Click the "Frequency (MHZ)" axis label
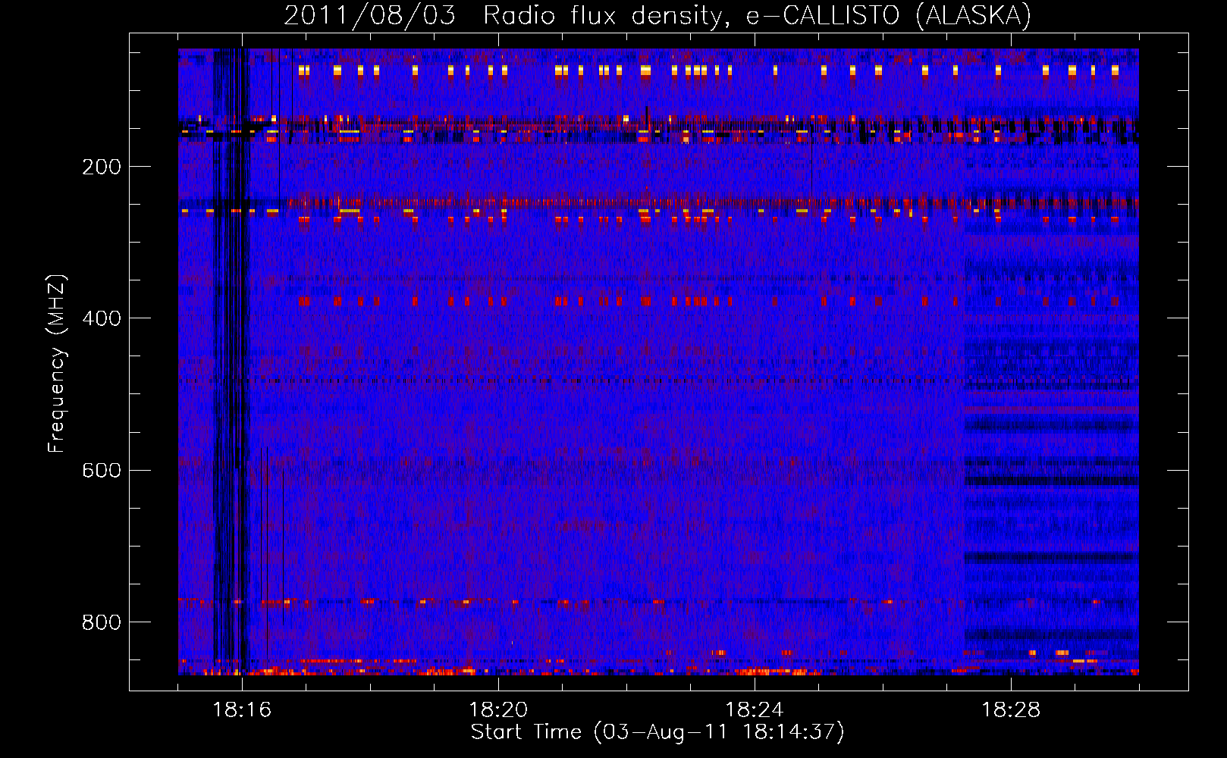 57,364
